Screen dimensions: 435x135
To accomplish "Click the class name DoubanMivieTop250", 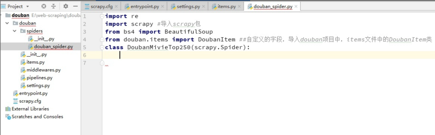I will click(x=159, y=47).
